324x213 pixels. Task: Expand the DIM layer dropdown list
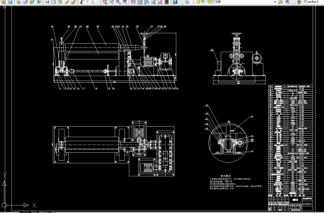click(x=275, y=2)
